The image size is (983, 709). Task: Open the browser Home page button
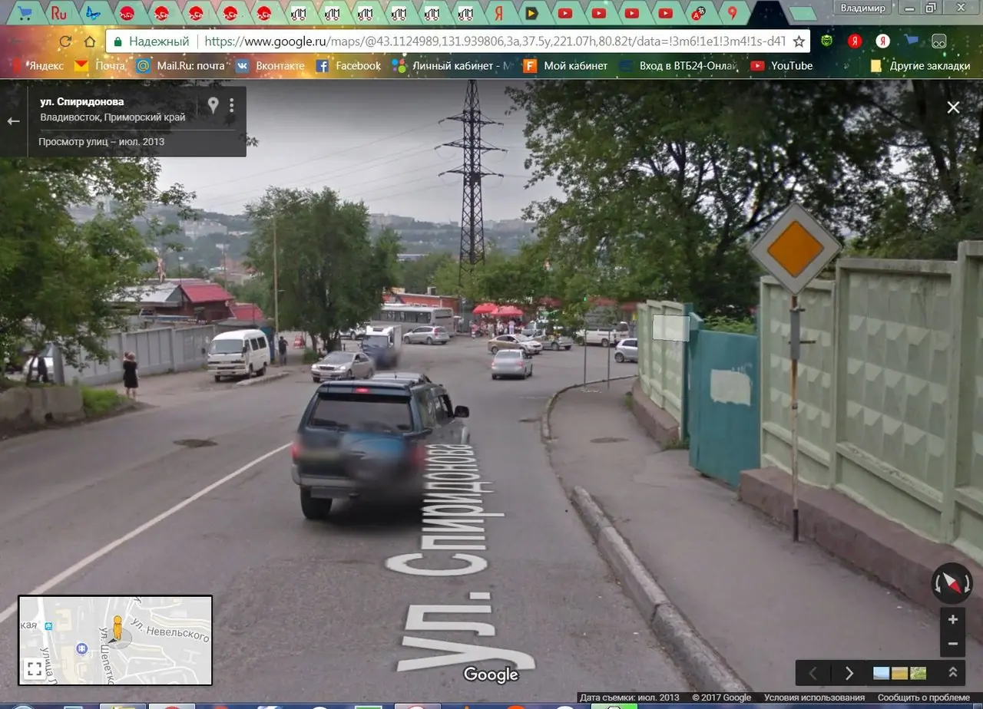coord(90,41)
